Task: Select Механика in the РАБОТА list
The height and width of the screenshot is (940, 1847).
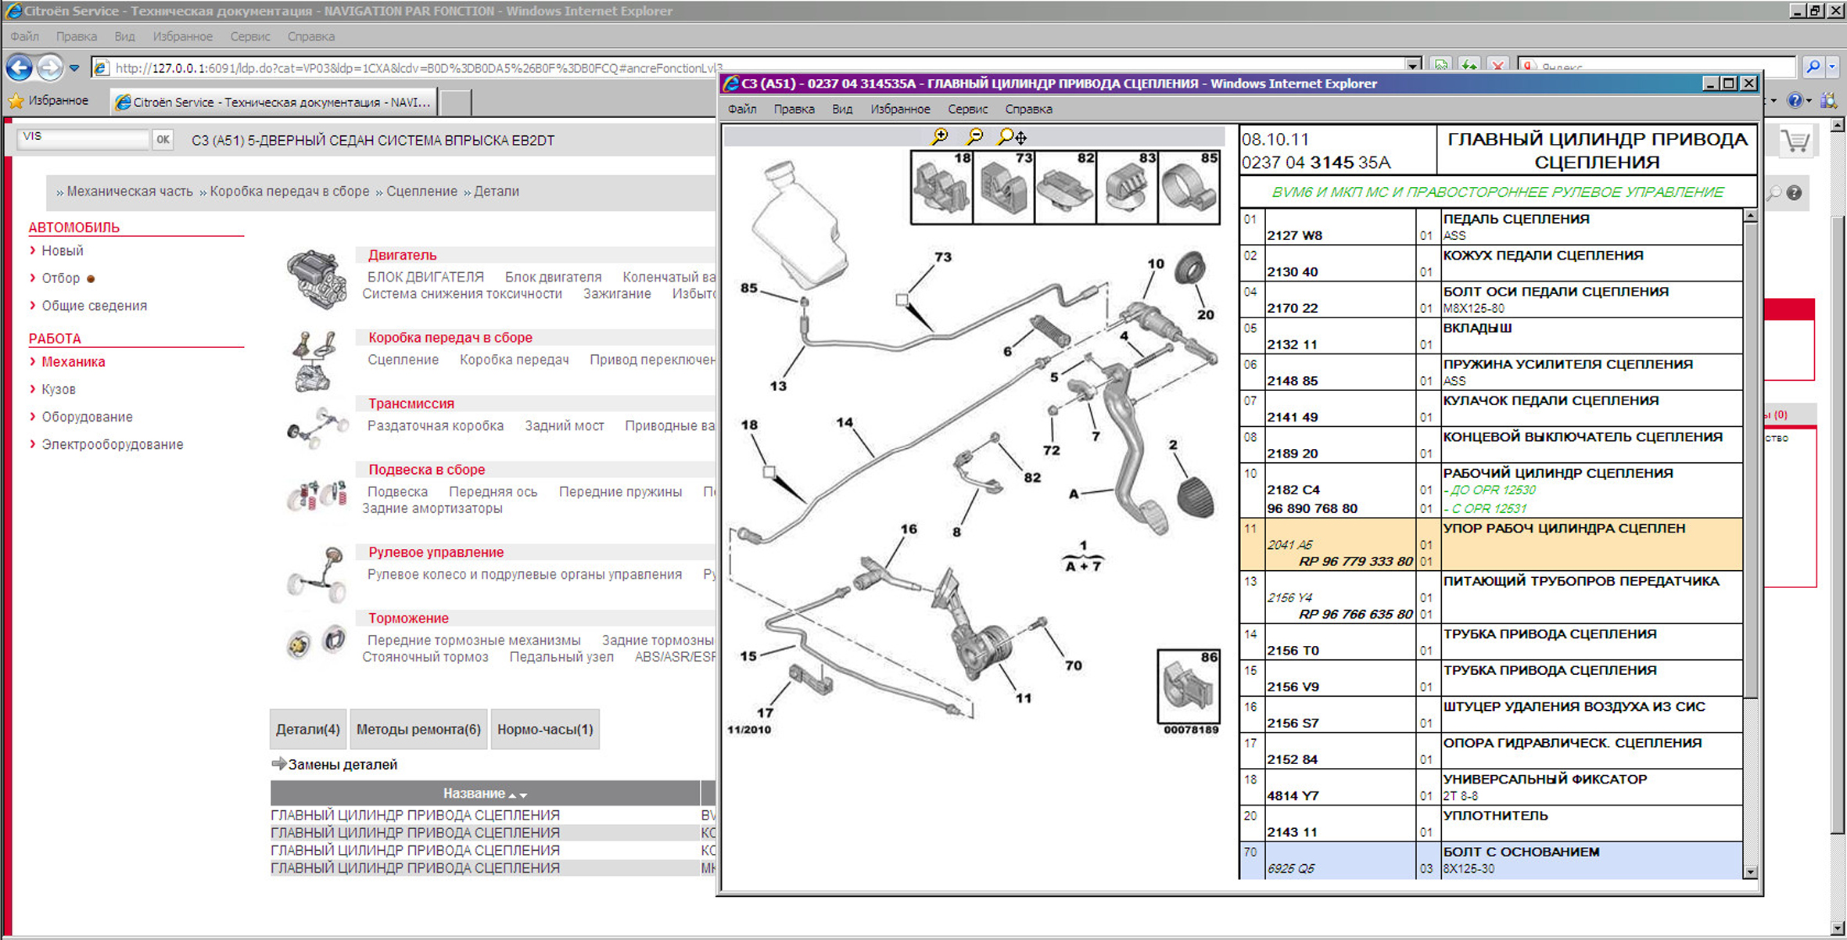Action: coord(73,361)
